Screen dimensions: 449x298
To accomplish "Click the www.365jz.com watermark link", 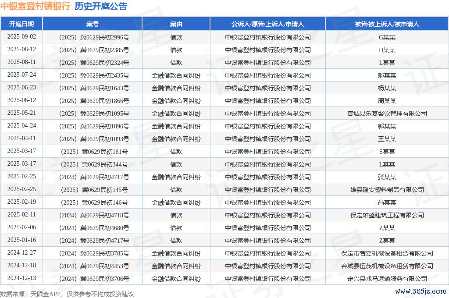I will (420, 291).
